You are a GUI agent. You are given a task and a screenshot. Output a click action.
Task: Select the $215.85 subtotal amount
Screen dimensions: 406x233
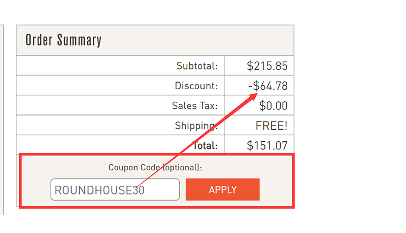(x=267, y=66)
